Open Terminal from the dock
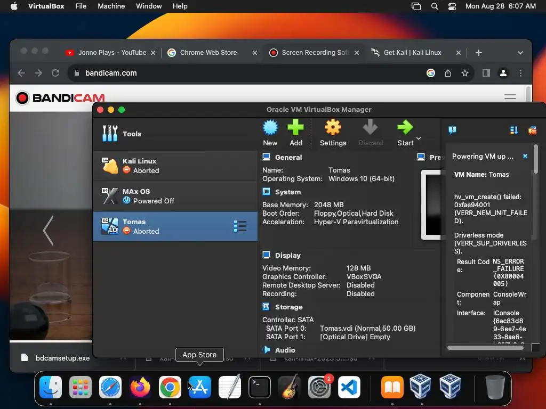 [260, 387]
